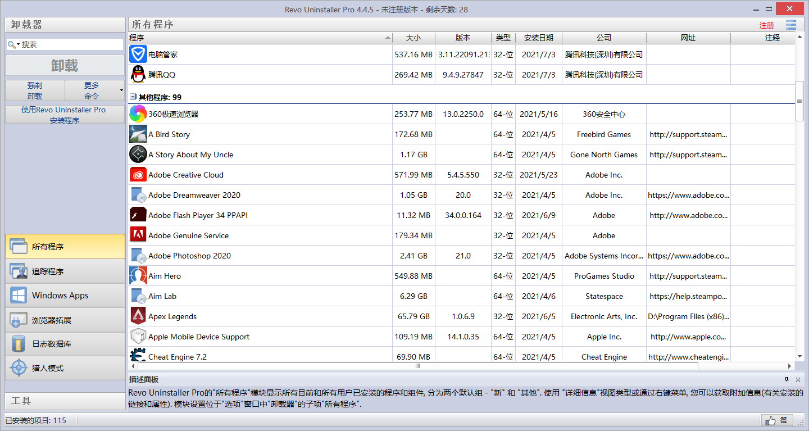Click the 电脑管家 program icon
This screenshot has height=431, width=809.
click(138, 55)
